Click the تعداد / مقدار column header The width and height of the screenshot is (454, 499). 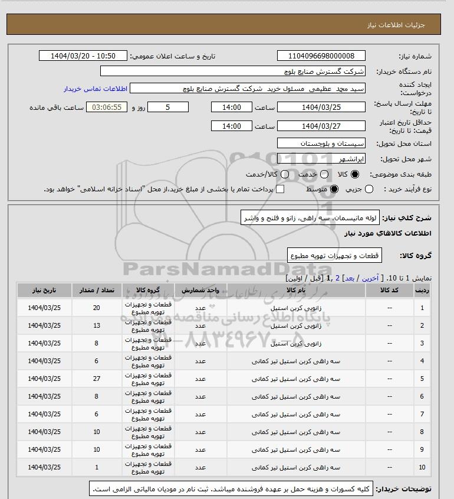[97, 290]
